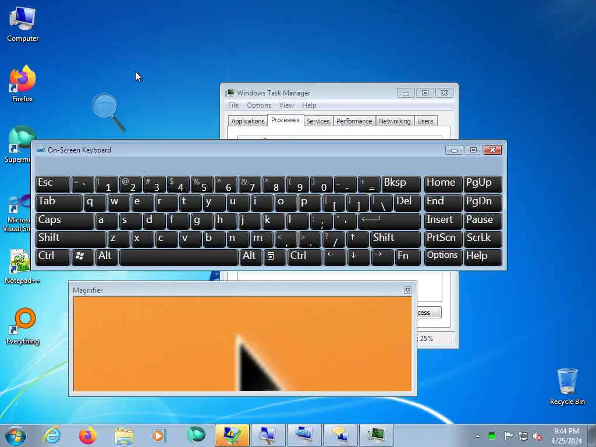The height and width of the screenshot is (447, 596).
Task: Open the Help menu in Task Manager
Action: [309, 105]
